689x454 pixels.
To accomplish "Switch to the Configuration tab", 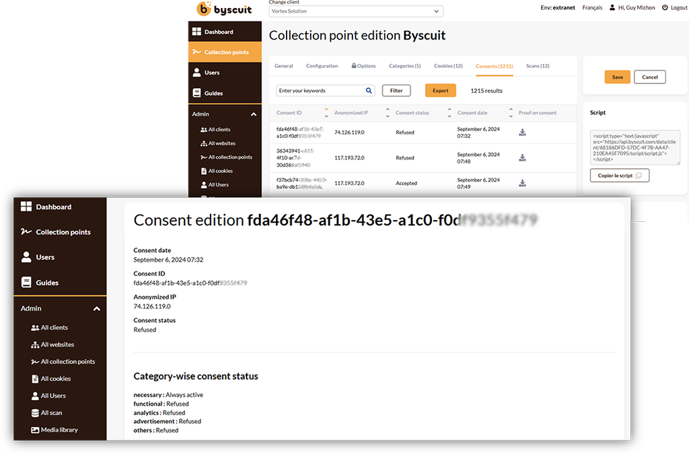I will click(x=322, y=66).
